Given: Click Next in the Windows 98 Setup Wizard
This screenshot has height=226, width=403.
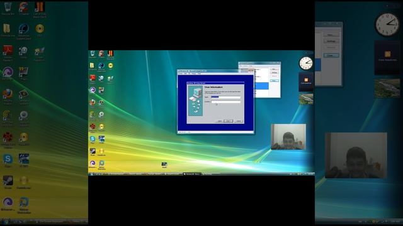Looking at the screenshot, I should [x=228, y=121].
